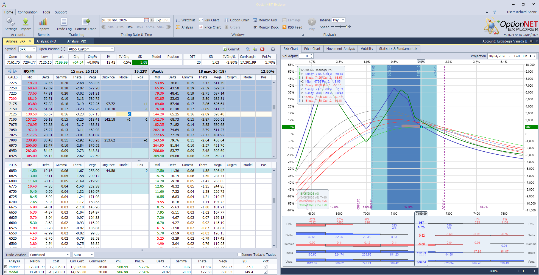This screenshot has height=275, width=539.
Task: Expand the Position row in Trade Analysis
Action: [x=5, y=267]
